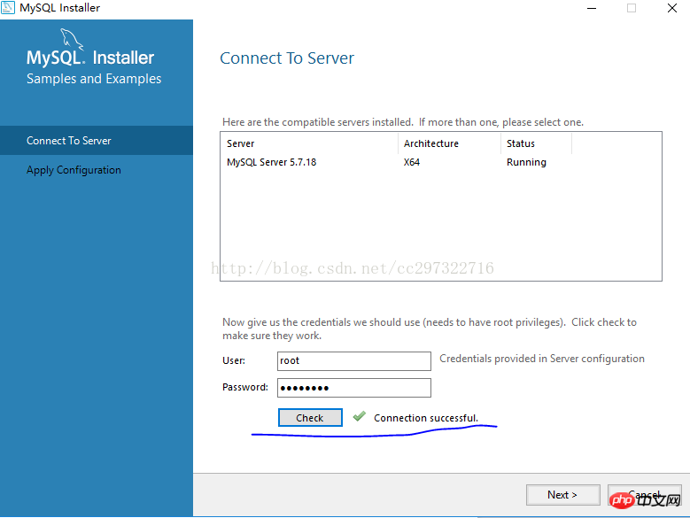Click Credentials provided in Server configuration text
Image resolution: width=690 pixels, height=518 pixels.
[x=542, y=359]
